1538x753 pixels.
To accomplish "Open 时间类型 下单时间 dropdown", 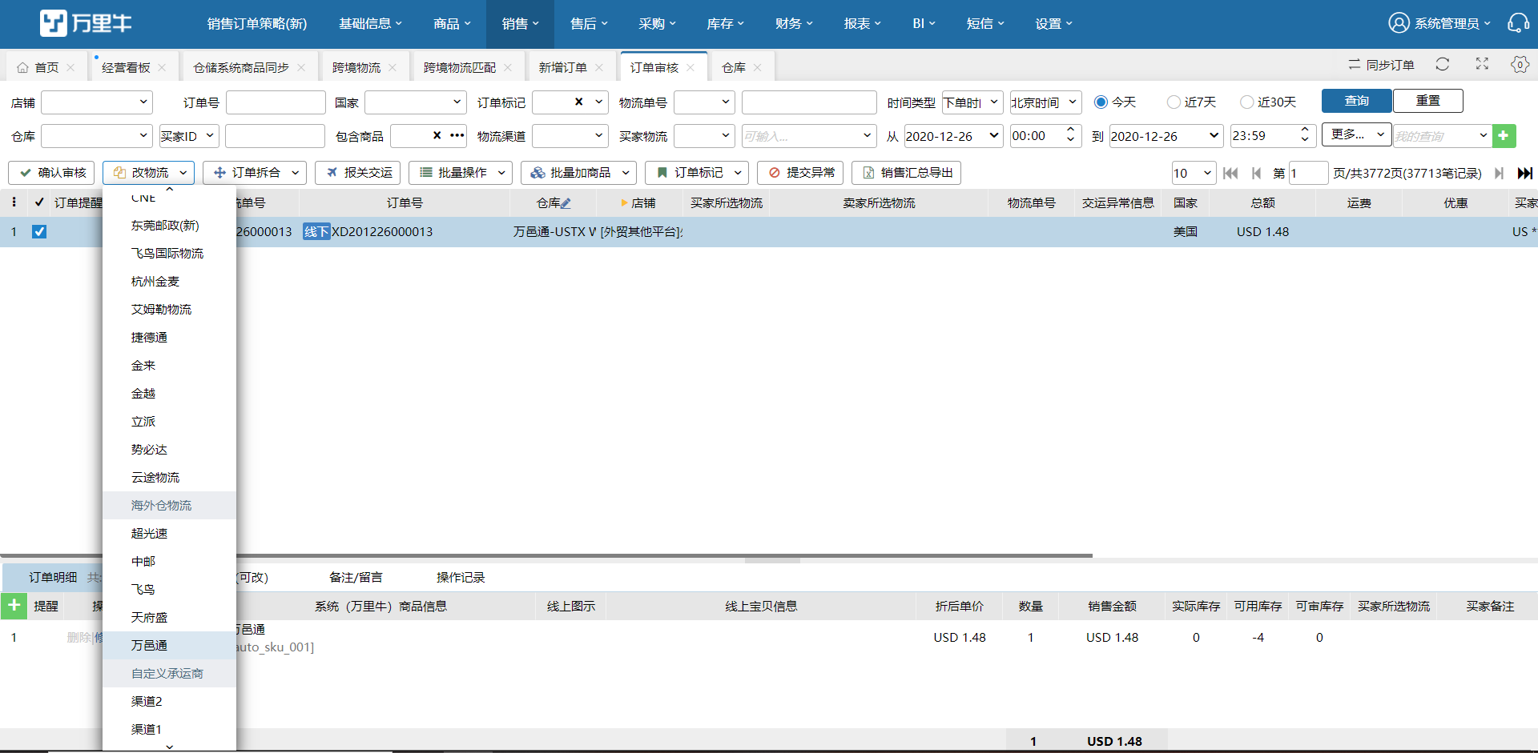I will (x=972, y=102).
